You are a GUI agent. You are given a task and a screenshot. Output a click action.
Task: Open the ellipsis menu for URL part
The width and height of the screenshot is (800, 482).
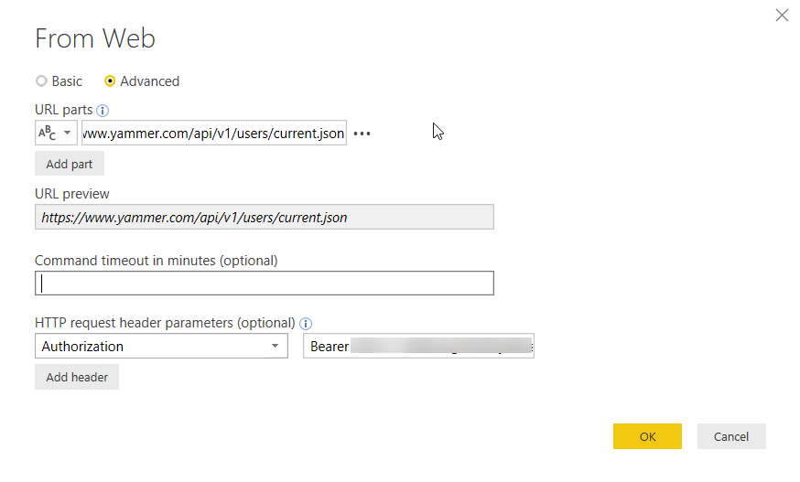[x=362, y=134]
